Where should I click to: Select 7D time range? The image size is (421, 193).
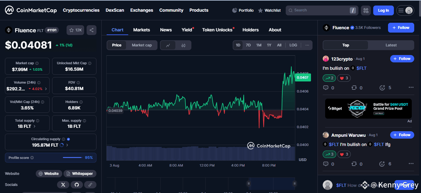click(x=248, y=45)
